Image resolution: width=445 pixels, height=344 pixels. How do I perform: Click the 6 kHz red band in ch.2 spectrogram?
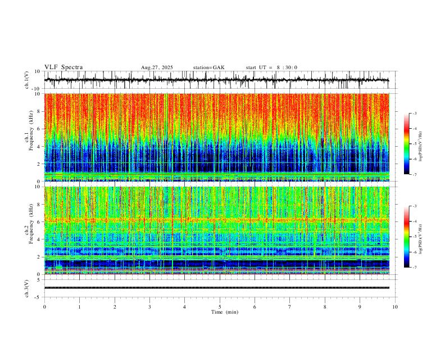pyautogui.click(x=216, y=220)
